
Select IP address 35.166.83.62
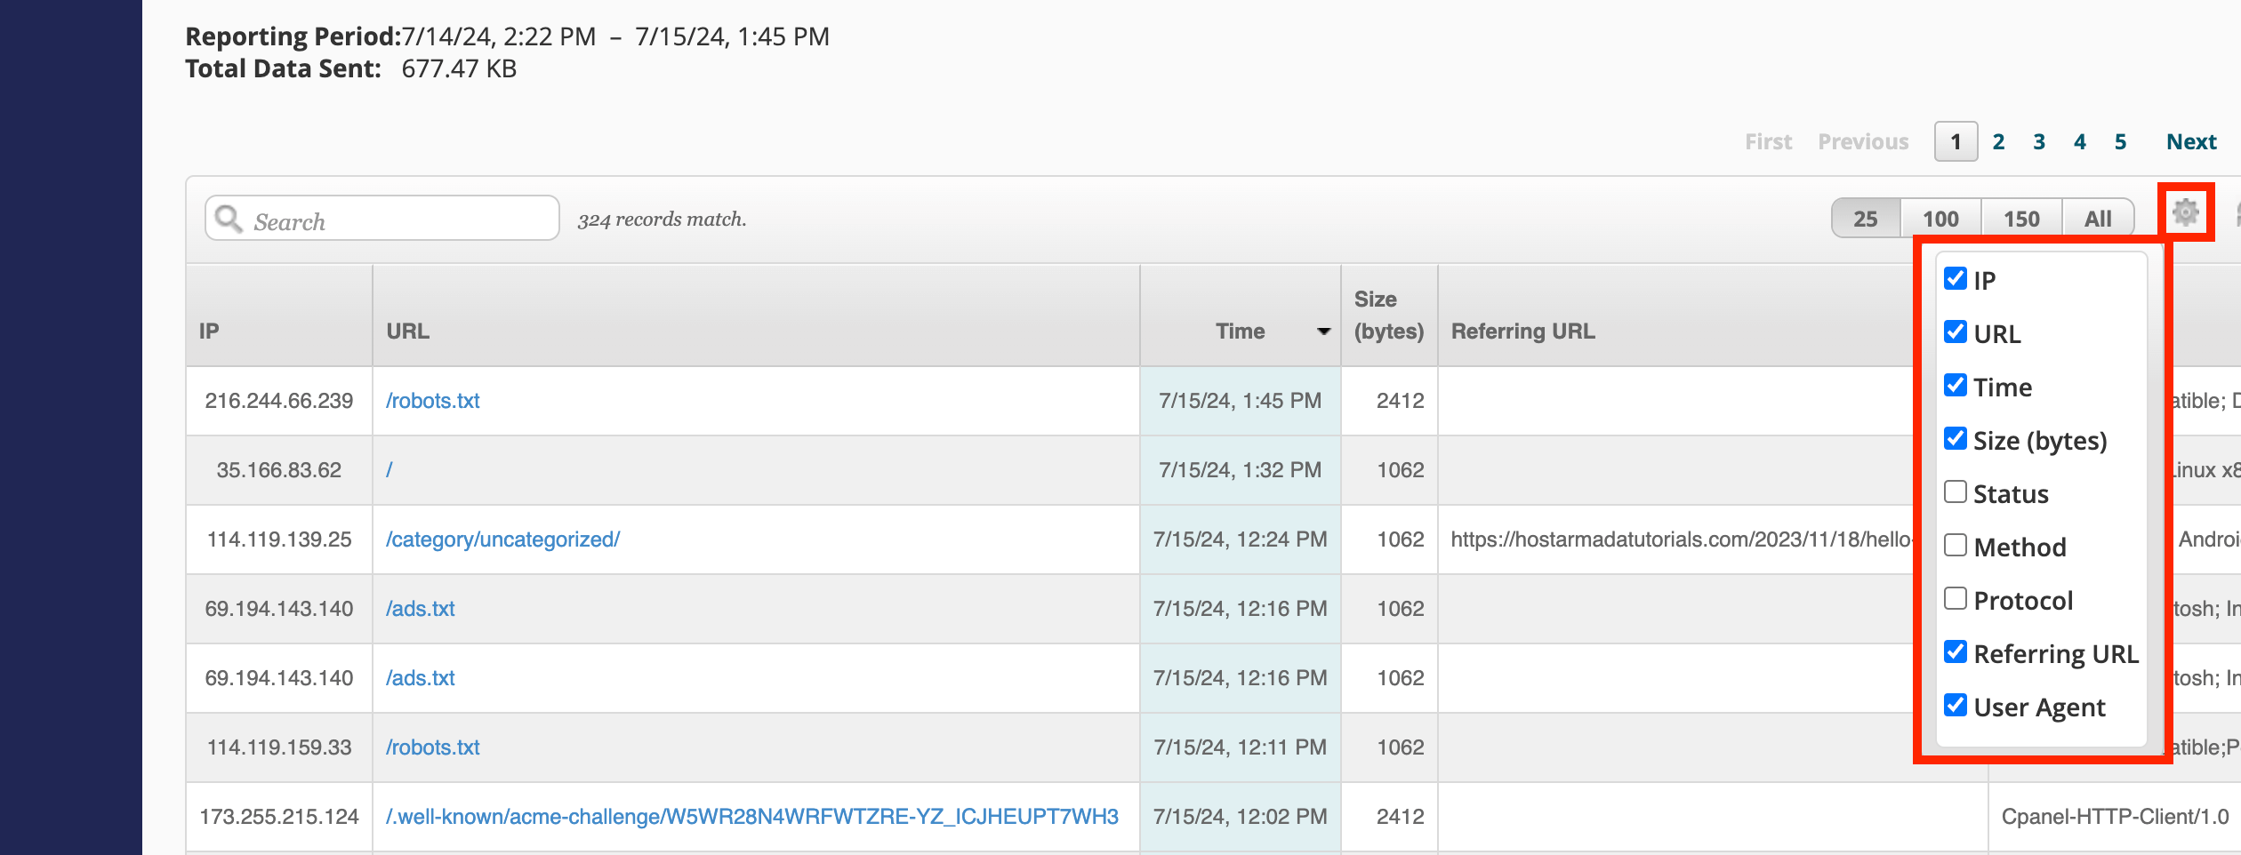[x=279, y=470]
